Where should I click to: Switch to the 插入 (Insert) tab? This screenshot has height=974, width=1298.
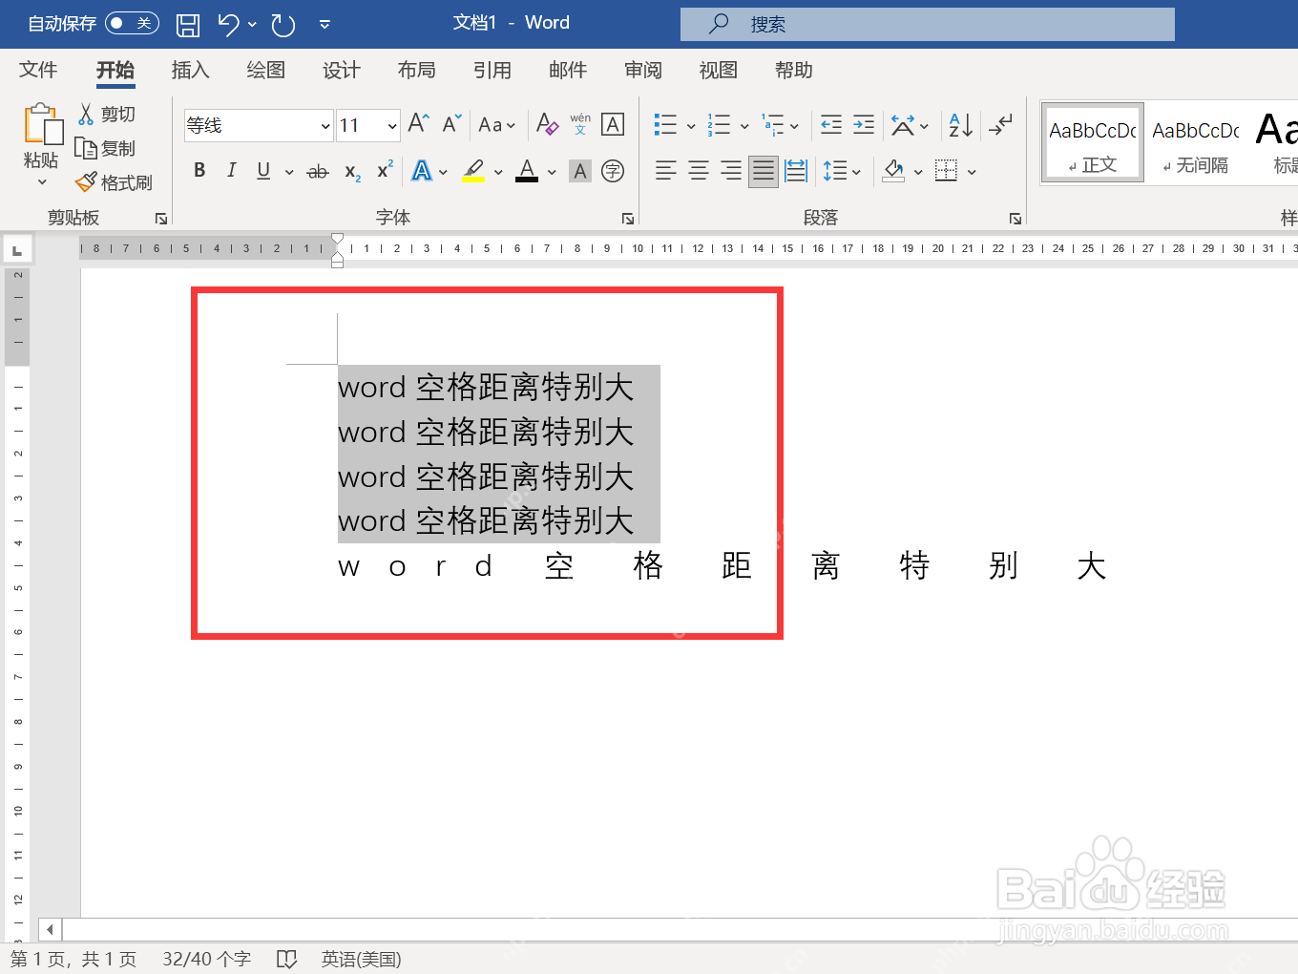click(x=190, y=70)
